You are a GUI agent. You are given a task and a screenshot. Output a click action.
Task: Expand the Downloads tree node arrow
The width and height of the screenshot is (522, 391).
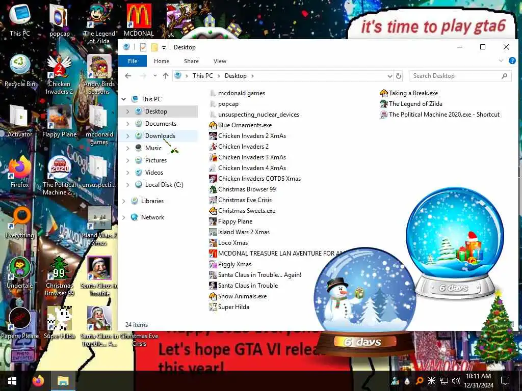click(128, 135)
